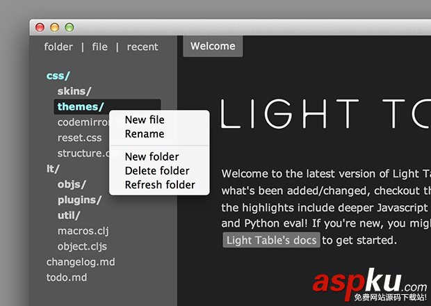Image resolution: width=431 pixels, height=306 pixels.
Task: Expand the objs/ folder
Action: point(72,184)
